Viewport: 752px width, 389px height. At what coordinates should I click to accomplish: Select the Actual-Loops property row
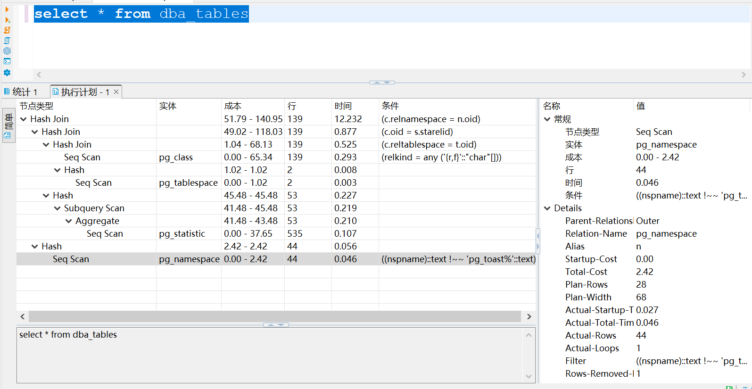click(x=645, y=348)
